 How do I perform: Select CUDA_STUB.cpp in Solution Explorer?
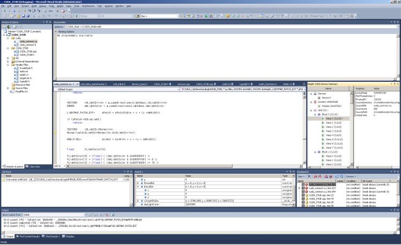(x=28, y=51)
